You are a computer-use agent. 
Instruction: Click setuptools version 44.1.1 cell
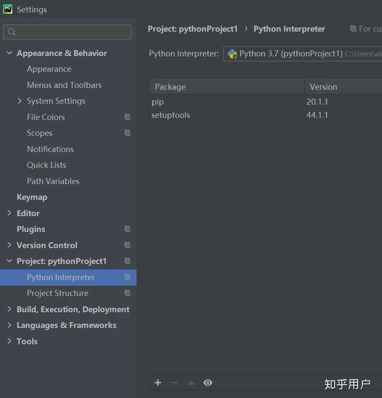click(x=317, y=115)
